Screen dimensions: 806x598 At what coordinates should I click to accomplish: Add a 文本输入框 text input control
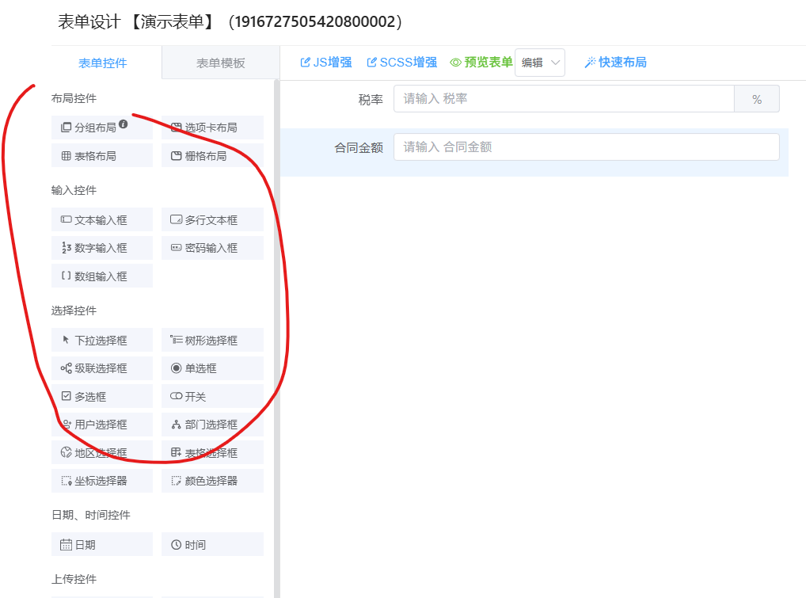(x=101, y=220)
